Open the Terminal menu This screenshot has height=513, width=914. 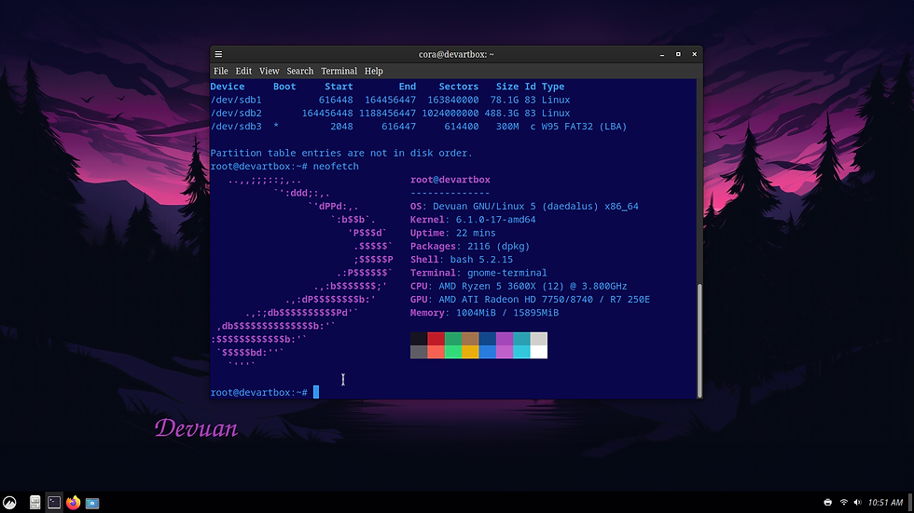tap(339, 71)
